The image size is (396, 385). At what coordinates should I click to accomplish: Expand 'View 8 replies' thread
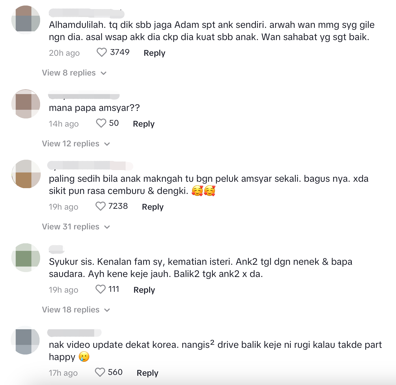click(74, 73)
